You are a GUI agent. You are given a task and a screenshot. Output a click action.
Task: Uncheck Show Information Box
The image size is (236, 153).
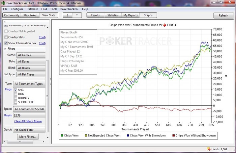[6, 43]
